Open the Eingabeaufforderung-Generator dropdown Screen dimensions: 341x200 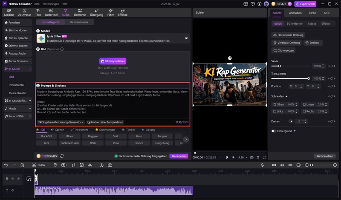(x=61, y=122)
